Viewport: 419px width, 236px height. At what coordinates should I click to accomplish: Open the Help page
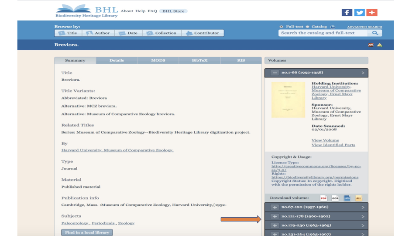tap(140, 11)
